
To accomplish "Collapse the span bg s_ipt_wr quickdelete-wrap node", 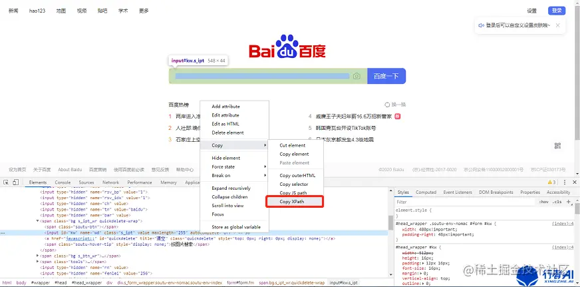I will point(37,221).
